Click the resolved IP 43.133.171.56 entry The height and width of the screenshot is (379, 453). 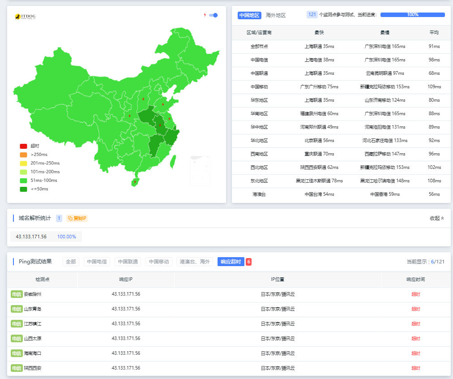31,237
